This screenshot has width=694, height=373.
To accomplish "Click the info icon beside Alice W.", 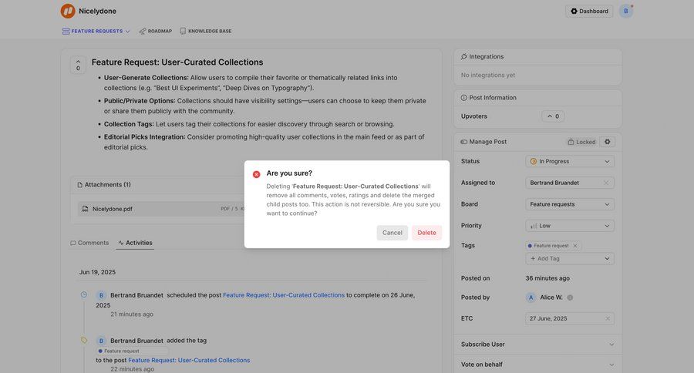I will 570,297.
